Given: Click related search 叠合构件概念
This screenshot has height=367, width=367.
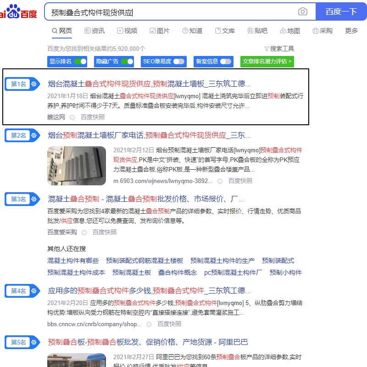Looking at the screenshot, I should (178, 272).
